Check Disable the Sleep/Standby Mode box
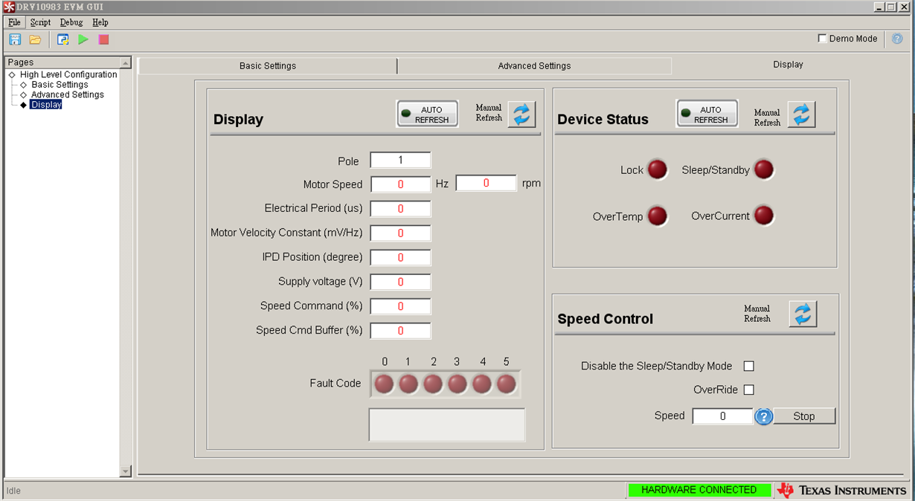 click(x=749, y=366)
